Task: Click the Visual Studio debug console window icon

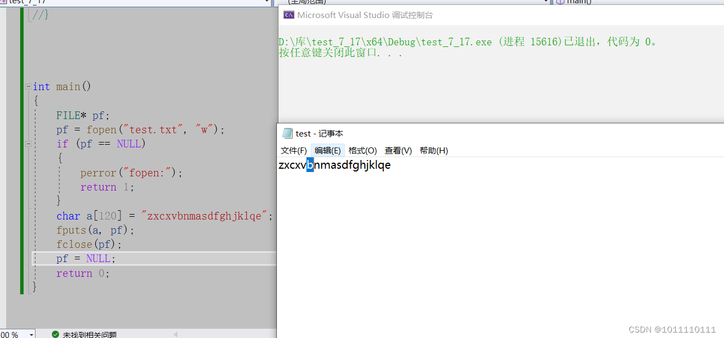Action: 288,15
